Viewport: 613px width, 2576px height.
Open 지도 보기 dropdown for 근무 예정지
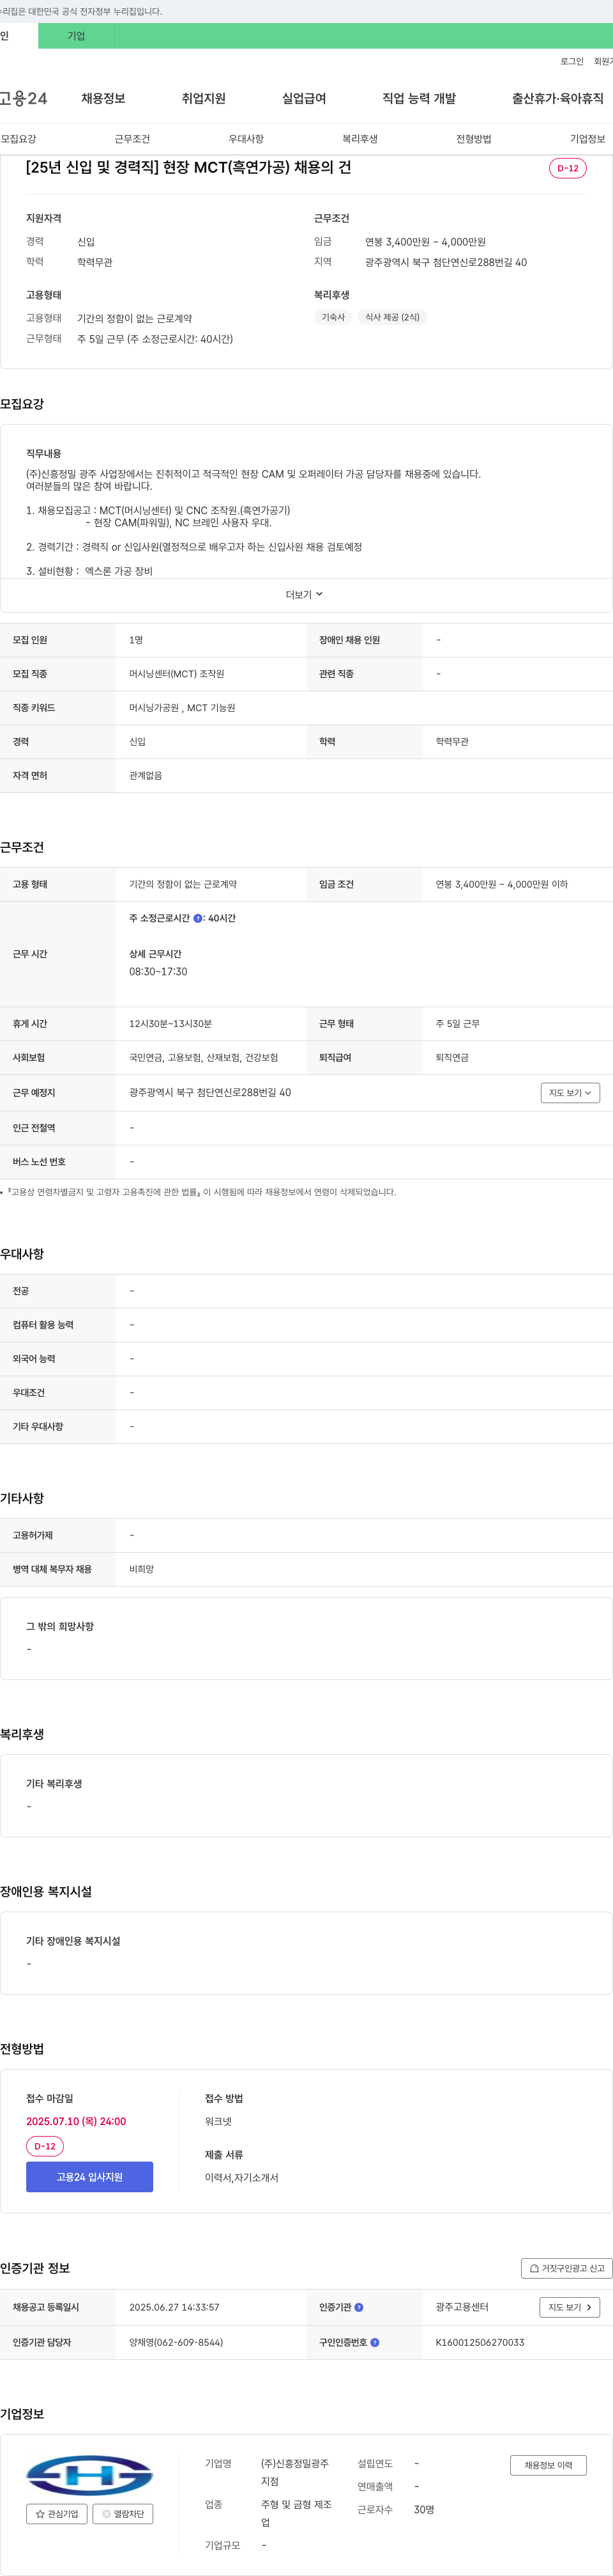570,1093
